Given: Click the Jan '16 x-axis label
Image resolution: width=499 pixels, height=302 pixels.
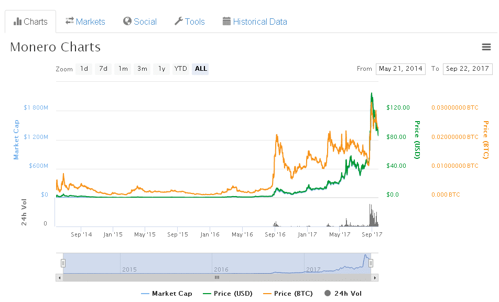Looking at the screenshot, I should (x=210, y=234).
